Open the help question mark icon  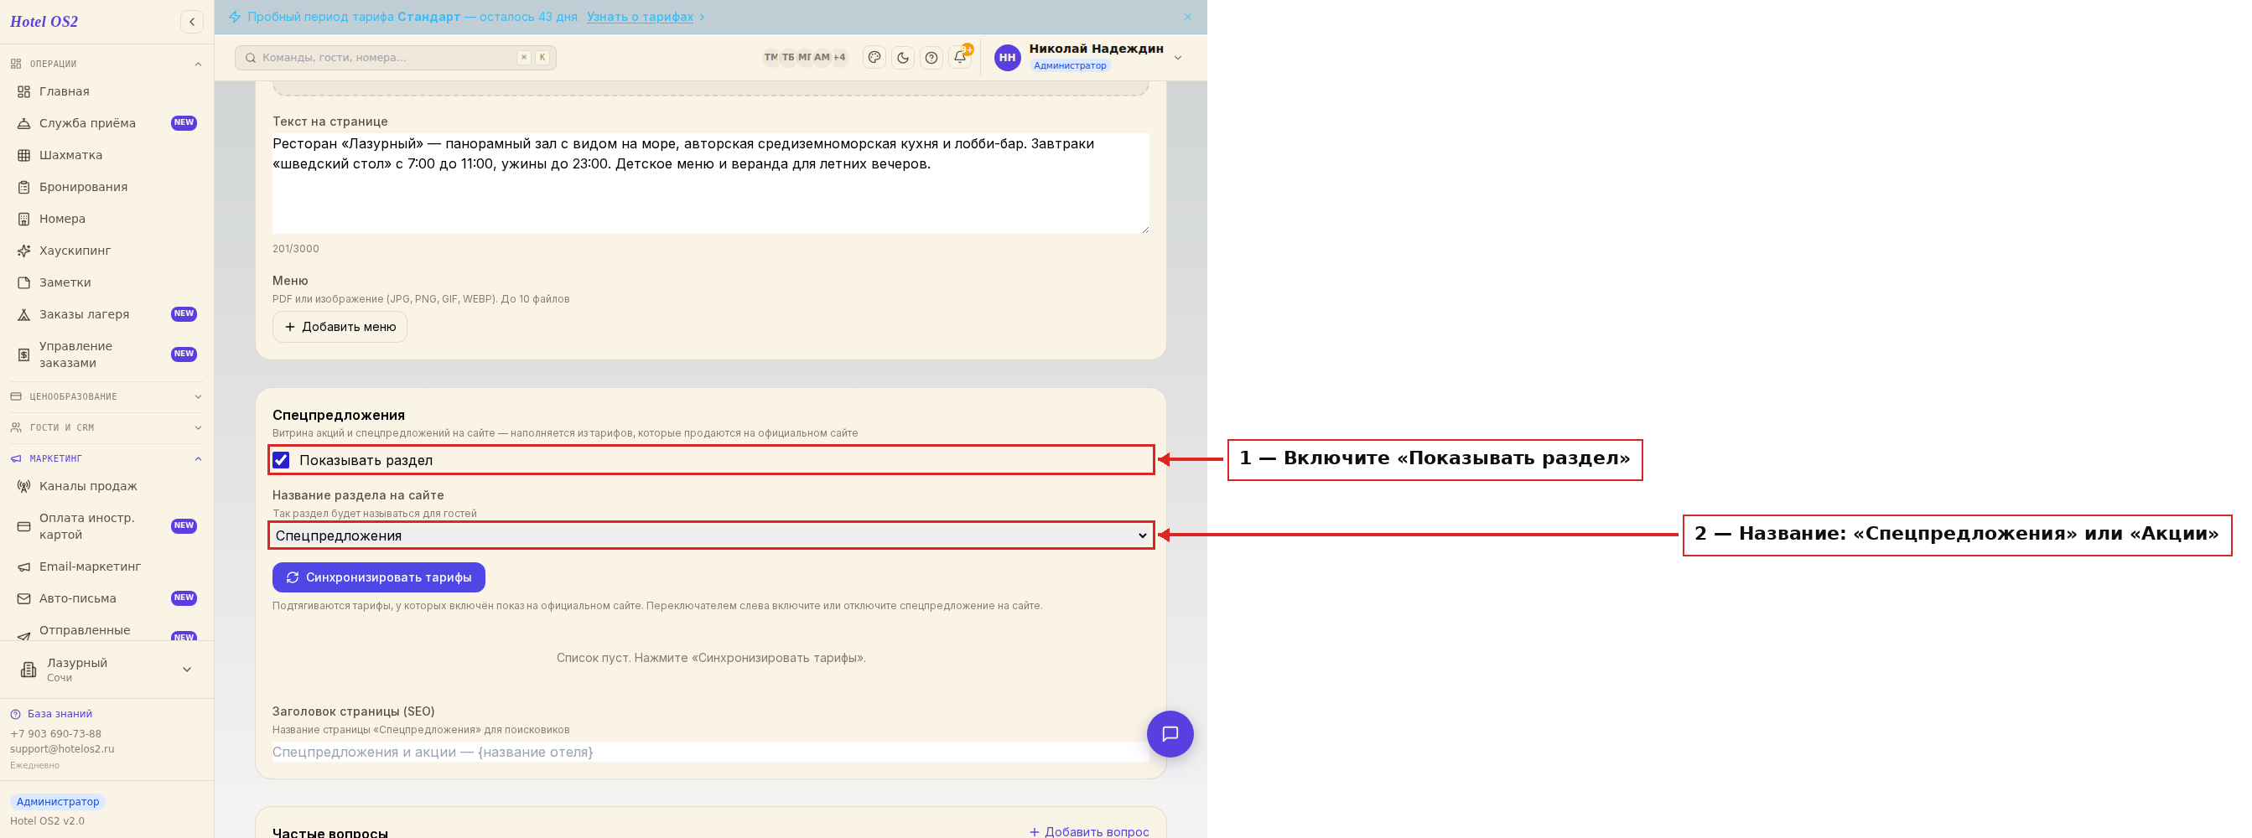(932, 58)
